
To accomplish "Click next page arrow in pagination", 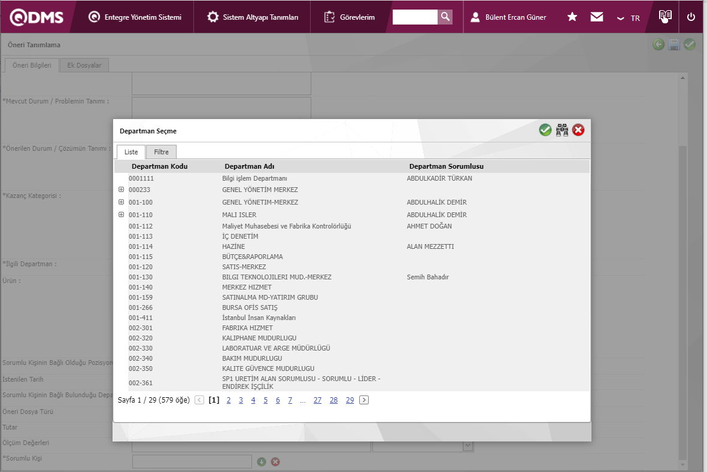I will coord(364,400).
